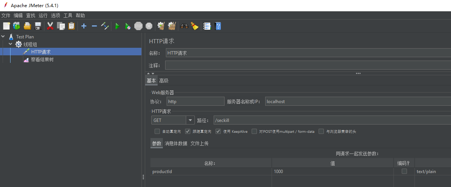The width and height of the screenshot is (451, 187).
Task: Open the 帮助 menu
Action: (80, 15)
